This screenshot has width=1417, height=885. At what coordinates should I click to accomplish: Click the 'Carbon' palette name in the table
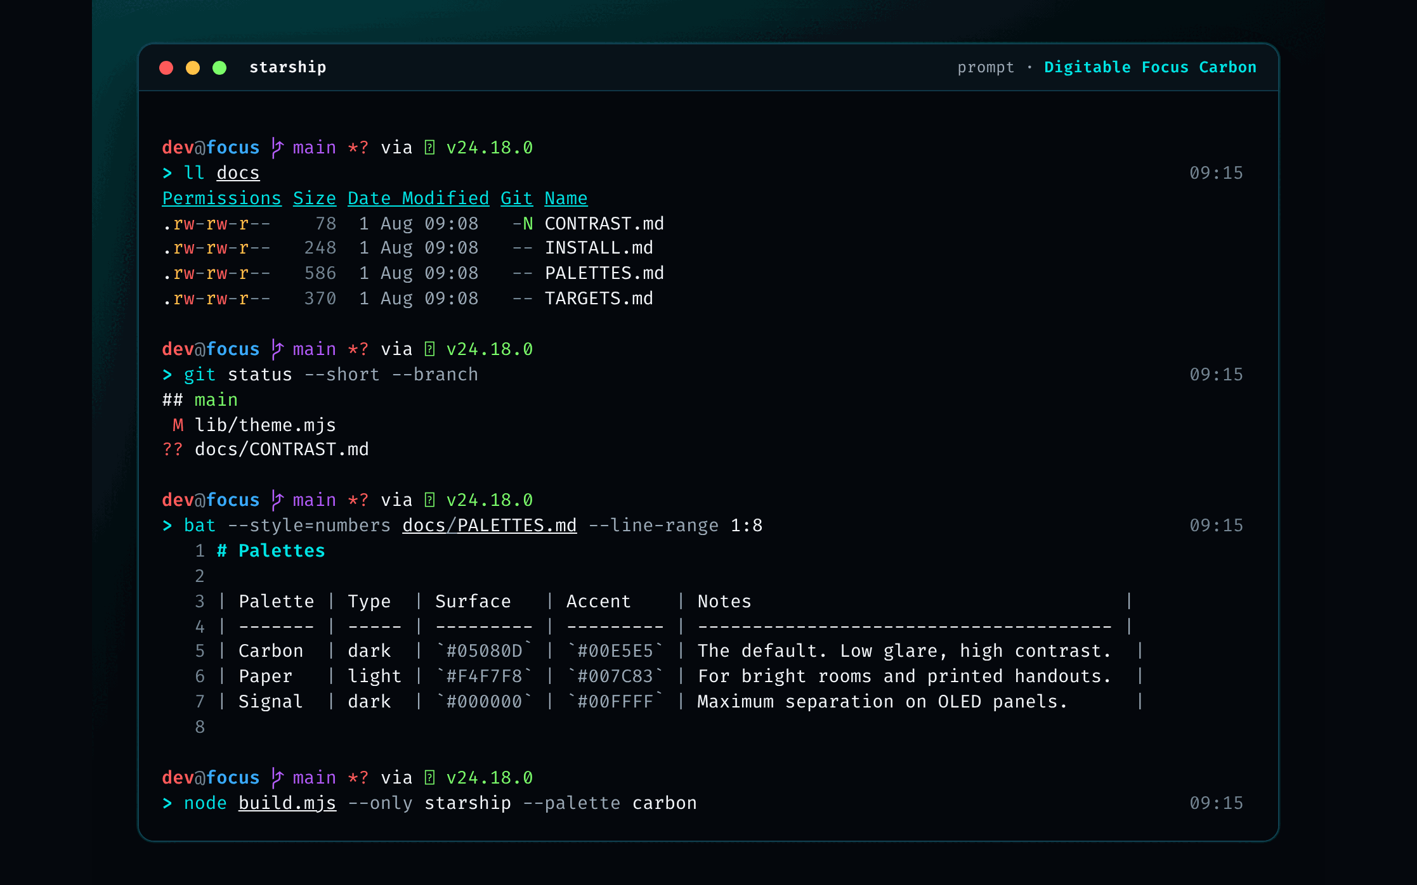pyautogui.click(x=271, y=651)
